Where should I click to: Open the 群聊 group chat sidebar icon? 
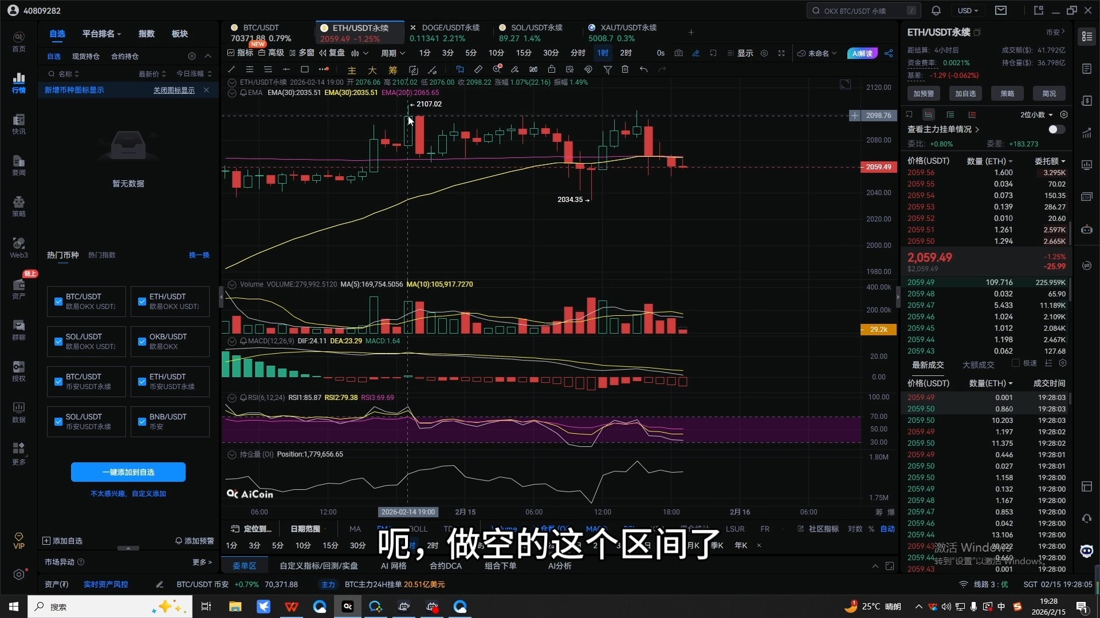19,330
